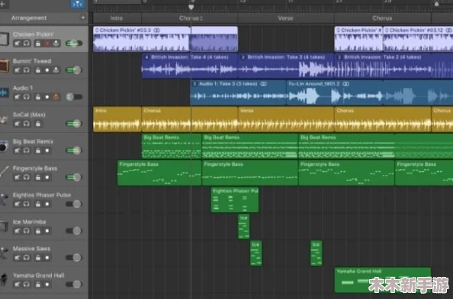This screenshot has width=453, height=299.
Task: Lock the Audio 1 track
Action: click(38, 97)
